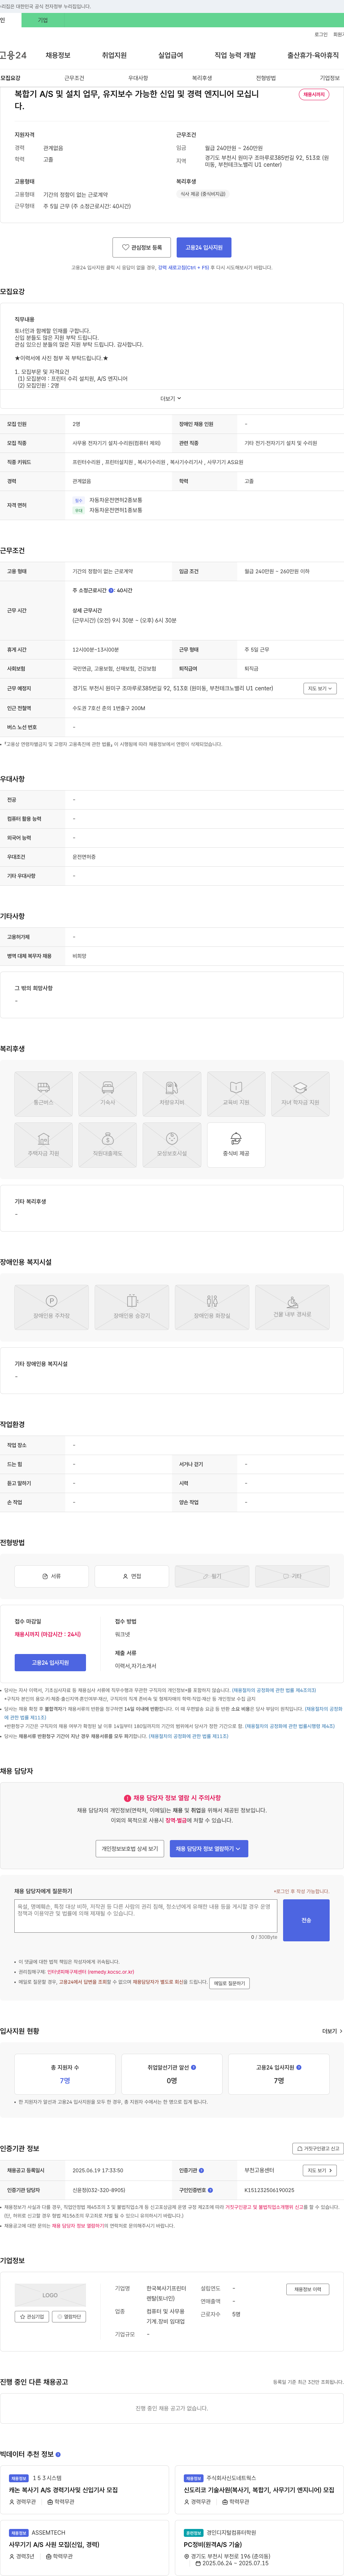This screenshot has height=2576, width=344.
Task: Jump to the 우대사항 tab
Action: pyautogui.click(x=138, y=78)
